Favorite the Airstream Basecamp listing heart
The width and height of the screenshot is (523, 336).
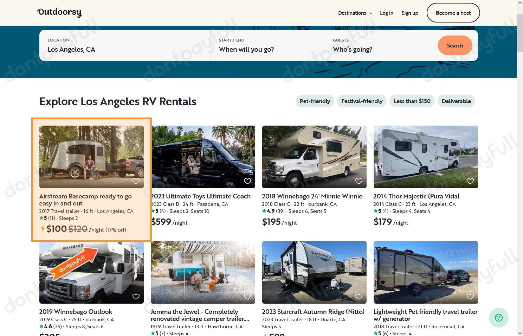[x=136, y=181]
